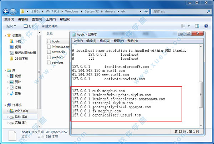This screenshot has height=144, width=214.
Task: Expand the 视频 library
Action: [x=8, y=76]
